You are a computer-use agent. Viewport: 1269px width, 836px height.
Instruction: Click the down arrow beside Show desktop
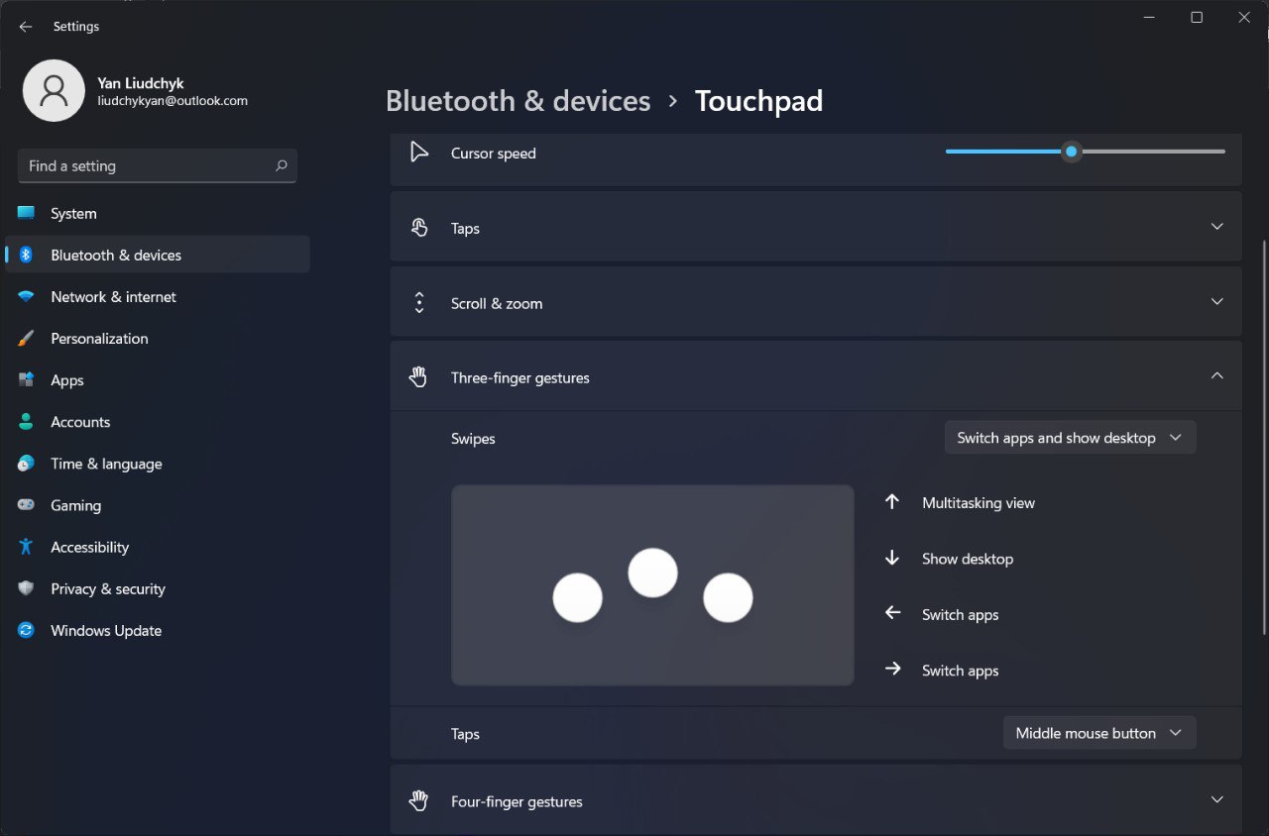(x=892, y=558)
